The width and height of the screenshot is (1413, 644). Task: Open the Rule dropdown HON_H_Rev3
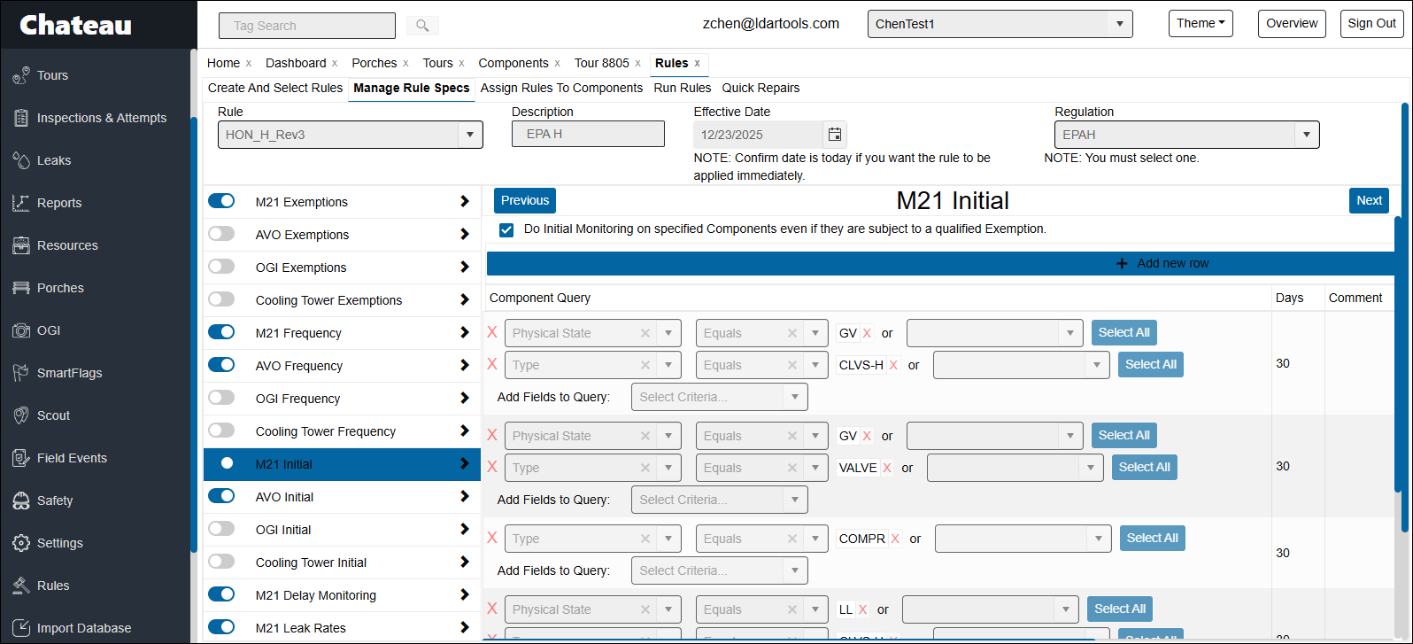(x=351, y=135)
